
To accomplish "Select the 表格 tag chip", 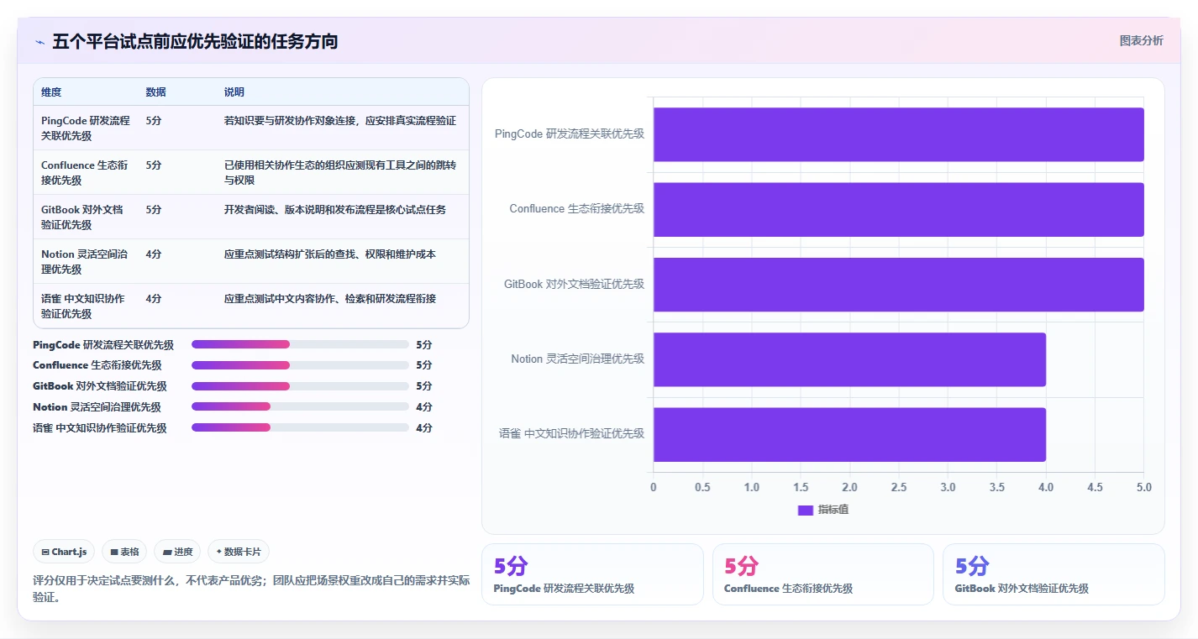I will pyautogui.click(x=124, y=552).
